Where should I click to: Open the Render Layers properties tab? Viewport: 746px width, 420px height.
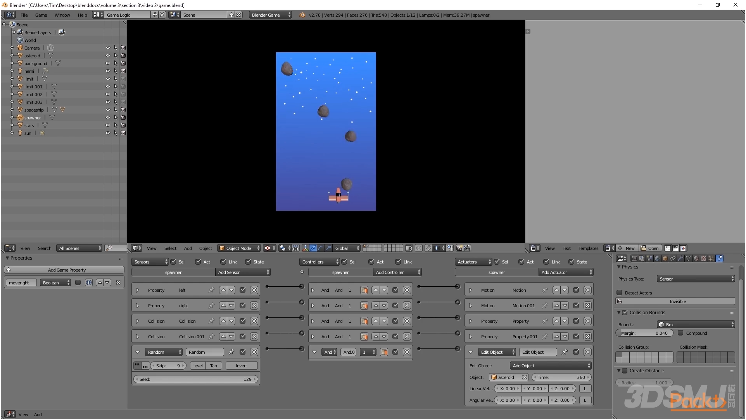point(642,258)
